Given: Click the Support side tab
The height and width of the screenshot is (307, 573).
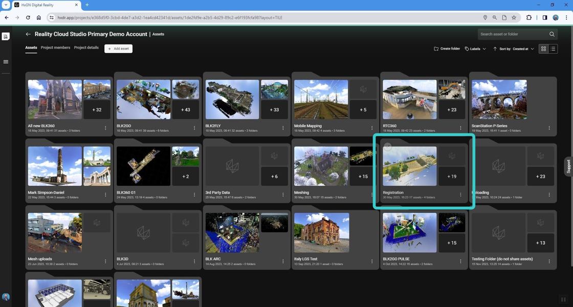Looking at the screenshot, I should (568, 167).
